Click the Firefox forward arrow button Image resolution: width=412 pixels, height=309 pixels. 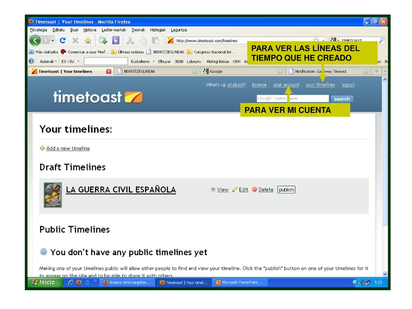(x=46, y=41)
